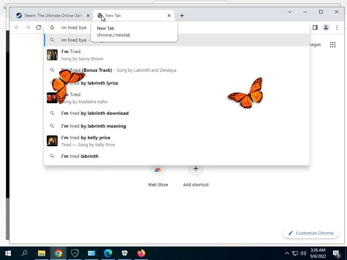
Task: Open the notification center icon
Action: pyautogui.click(x=336, y=254)
